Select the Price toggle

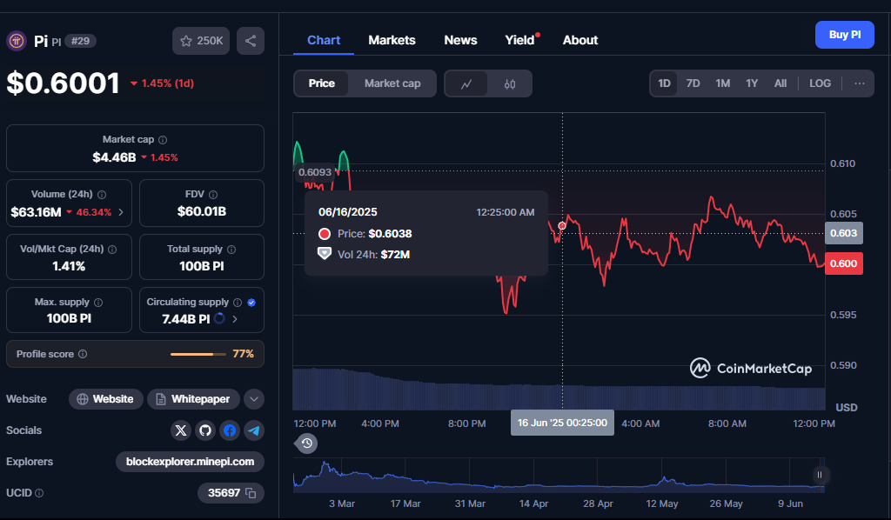coord(322,83)
